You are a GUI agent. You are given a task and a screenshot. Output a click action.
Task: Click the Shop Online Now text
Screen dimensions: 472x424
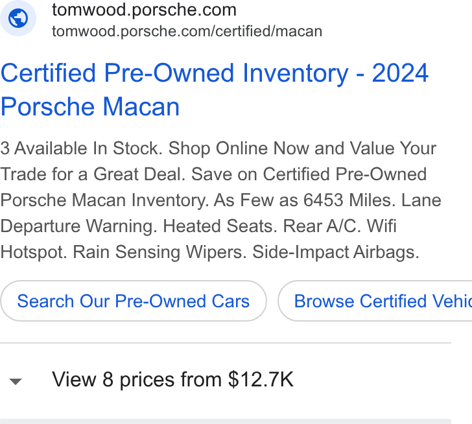coord(239,148)
